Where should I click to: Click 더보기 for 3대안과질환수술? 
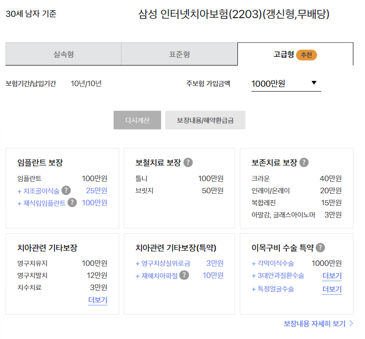(x=332, y=276)
